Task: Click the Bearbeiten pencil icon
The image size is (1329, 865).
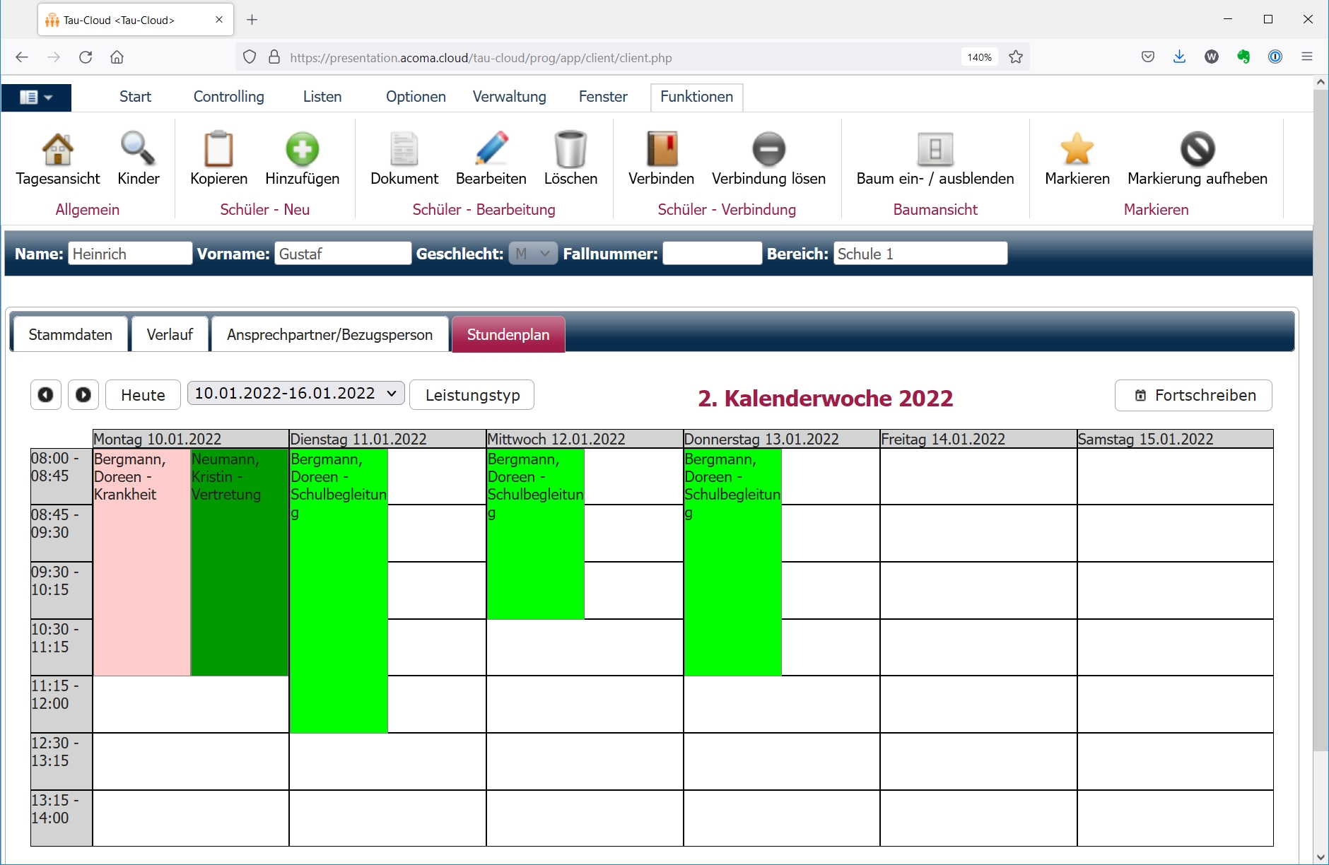Action: [491, 149]
